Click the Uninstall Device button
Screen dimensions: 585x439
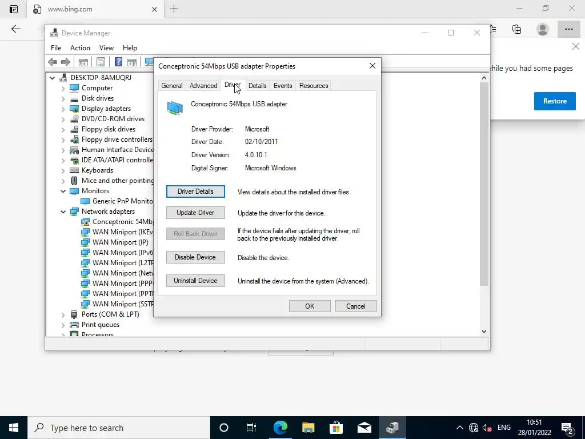pos(195,281)
